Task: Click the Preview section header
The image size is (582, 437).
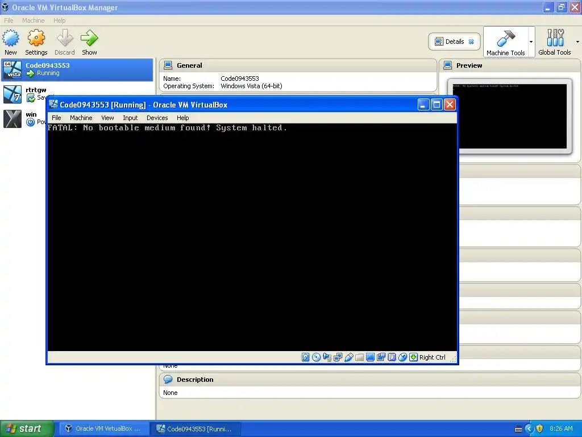Action: click(x=510, y=65)
